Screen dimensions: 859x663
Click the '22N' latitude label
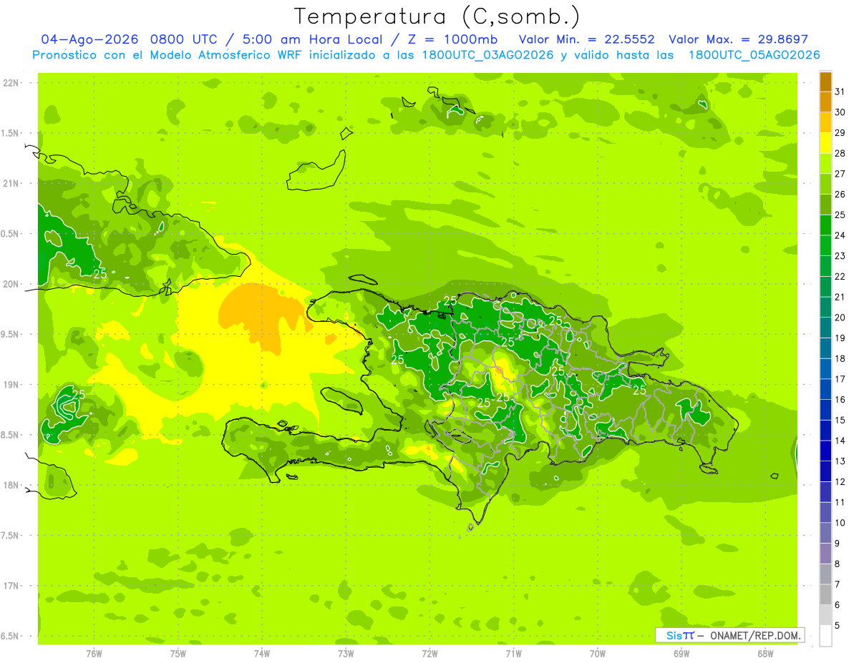pyautogui.click(x=11, y=83)
